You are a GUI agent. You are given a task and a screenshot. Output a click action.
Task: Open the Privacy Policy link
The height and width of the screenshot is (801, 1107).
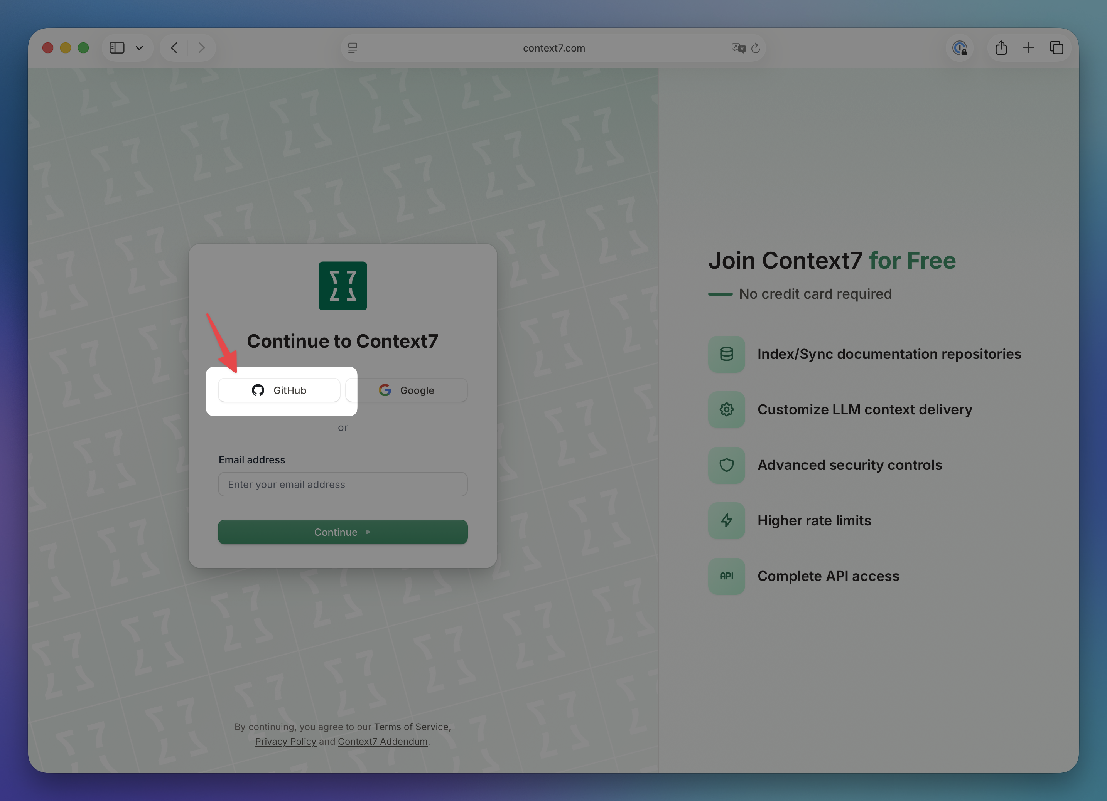285,742
